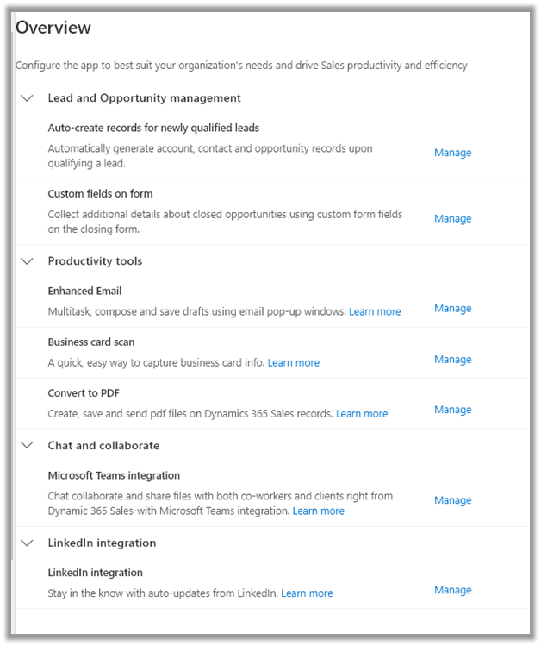Collapse the Chat and collaborate section
The width and height of the screenshot is (541, 646).
(x=27, y=446)
